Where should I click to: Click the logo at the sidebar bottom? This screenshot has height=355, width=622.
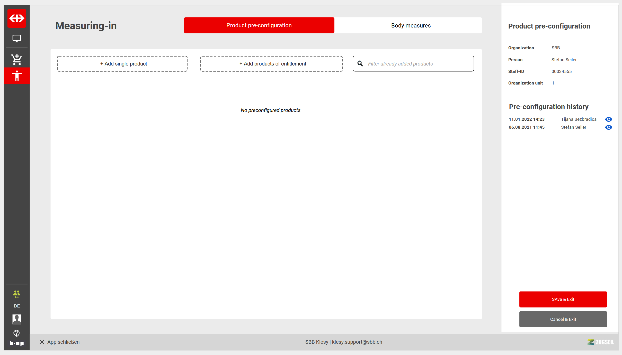click(17, 343)
